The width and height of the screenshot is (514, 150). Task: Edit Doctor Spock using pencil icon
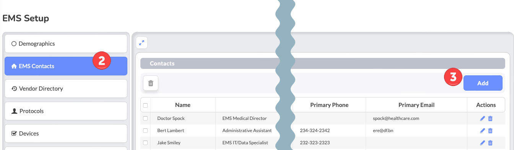tap(482, 118)
